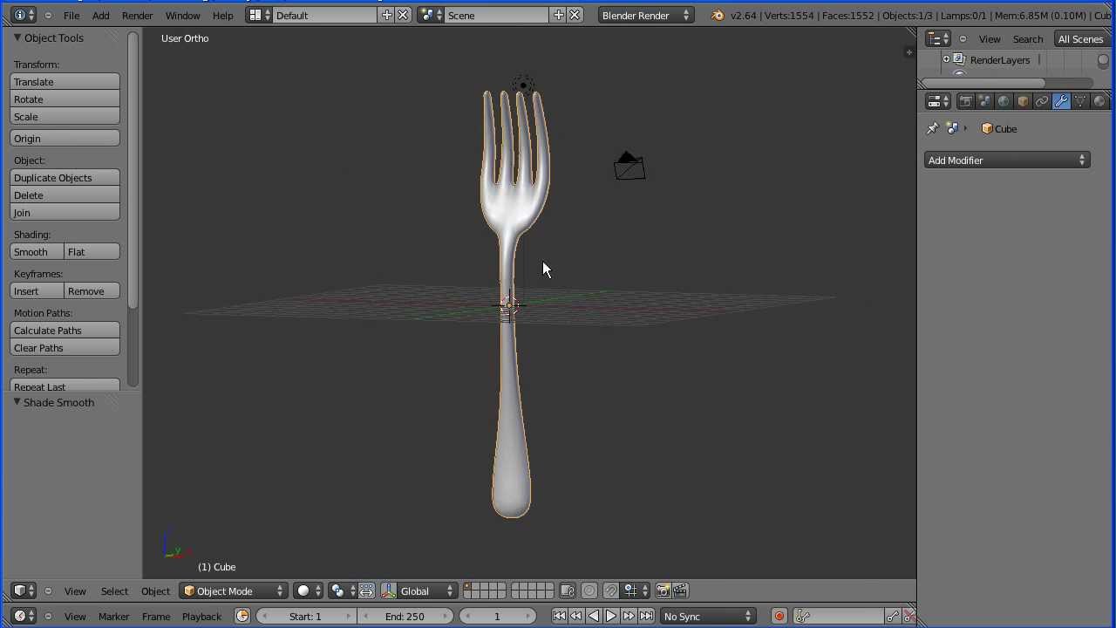
Task: Click the End frame field
Action: click(x=405, y=617)
